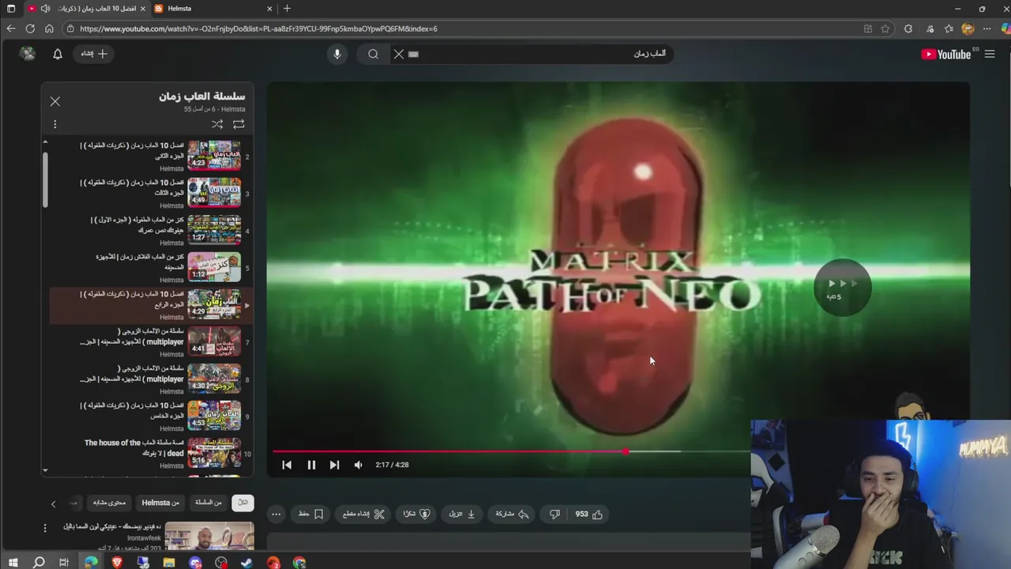Skip to previous video
Screen dimensions: 1011x569
pos(287,465)
